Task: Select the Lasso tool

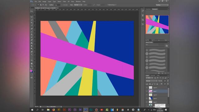Action: (31, 17)
